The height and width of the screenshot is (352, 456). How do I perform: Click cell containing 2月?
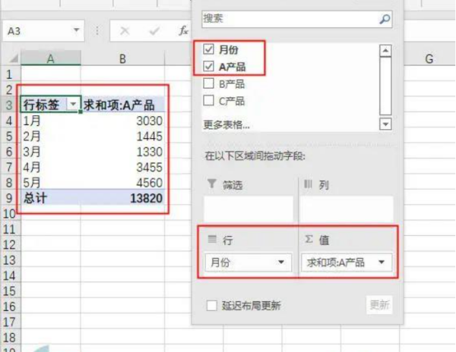[x=51, y=136]
